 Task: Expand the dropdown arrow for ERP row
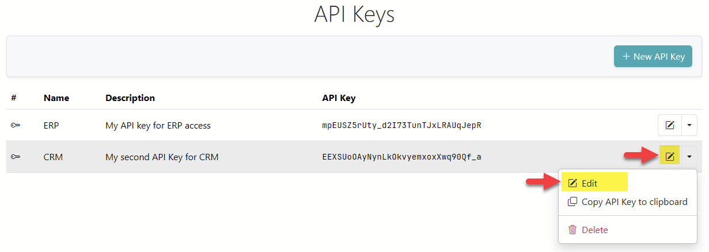click(x=689, y=125)
